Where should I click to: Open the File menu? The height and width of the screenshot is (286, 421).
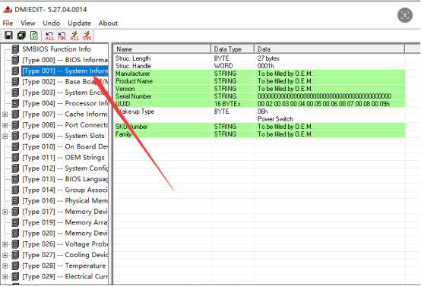[x=8, y=23]
